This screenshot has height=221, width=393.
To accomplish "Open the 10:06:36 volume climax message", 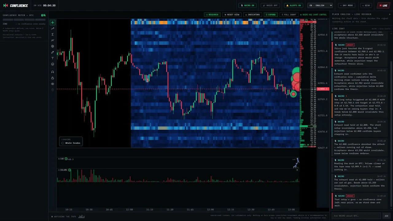I will pyautogui.click(x=360, y=165).
